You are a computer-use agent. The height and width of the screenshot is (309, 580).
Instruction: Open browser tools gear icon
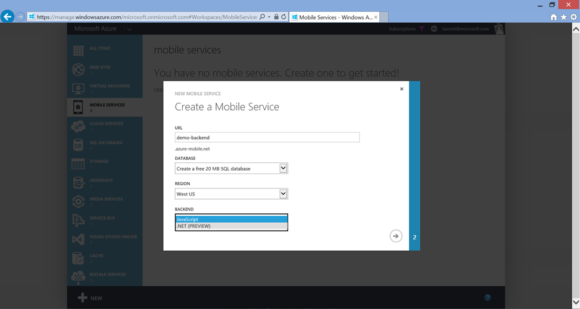pos(573,17)
